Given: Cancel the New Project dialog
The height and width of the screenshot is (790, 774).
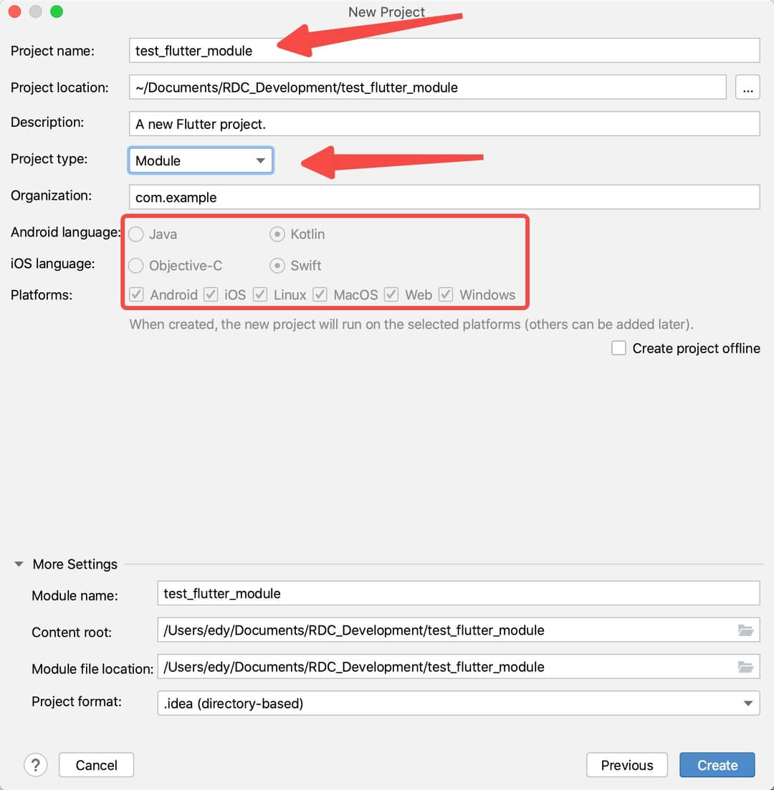Looking at the screenshot, I should 96,765.
